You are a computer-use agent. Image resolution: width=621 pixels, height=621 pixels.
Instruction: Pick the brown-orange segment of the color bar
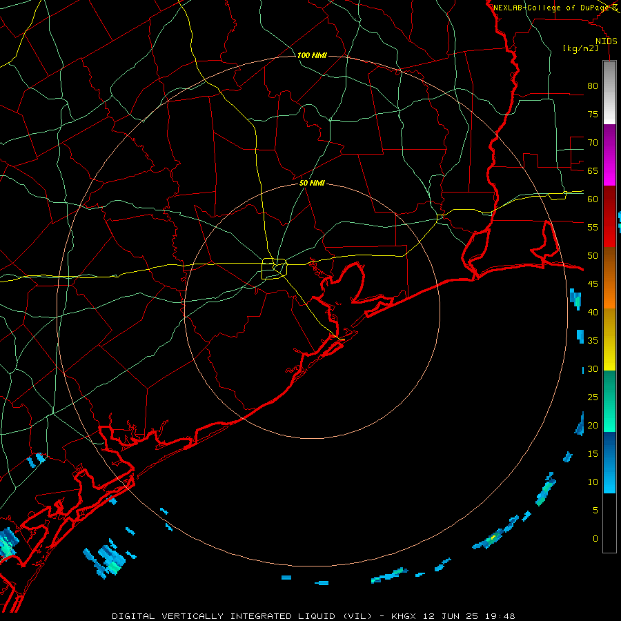pos(609,278)
